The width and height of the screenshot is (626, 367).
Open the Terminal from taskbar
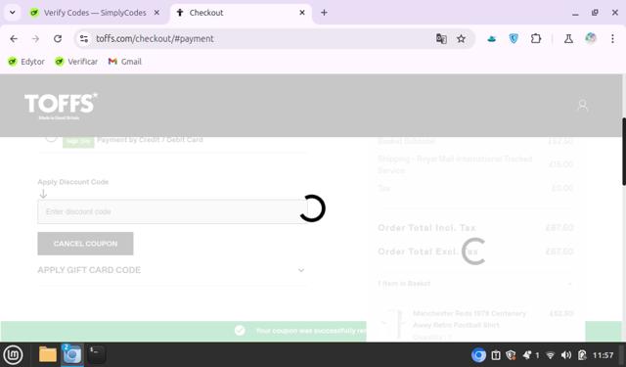[x=96, y=354]
